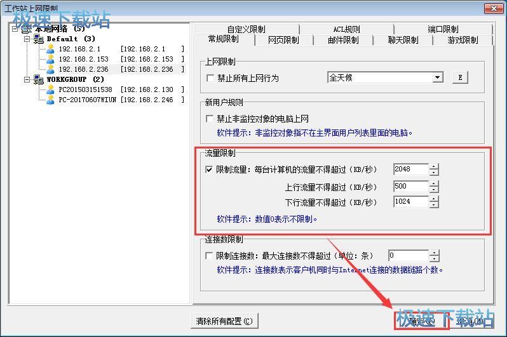Switch to the 端口限制 tab
The image size is (507, 337).
(443, 29)
